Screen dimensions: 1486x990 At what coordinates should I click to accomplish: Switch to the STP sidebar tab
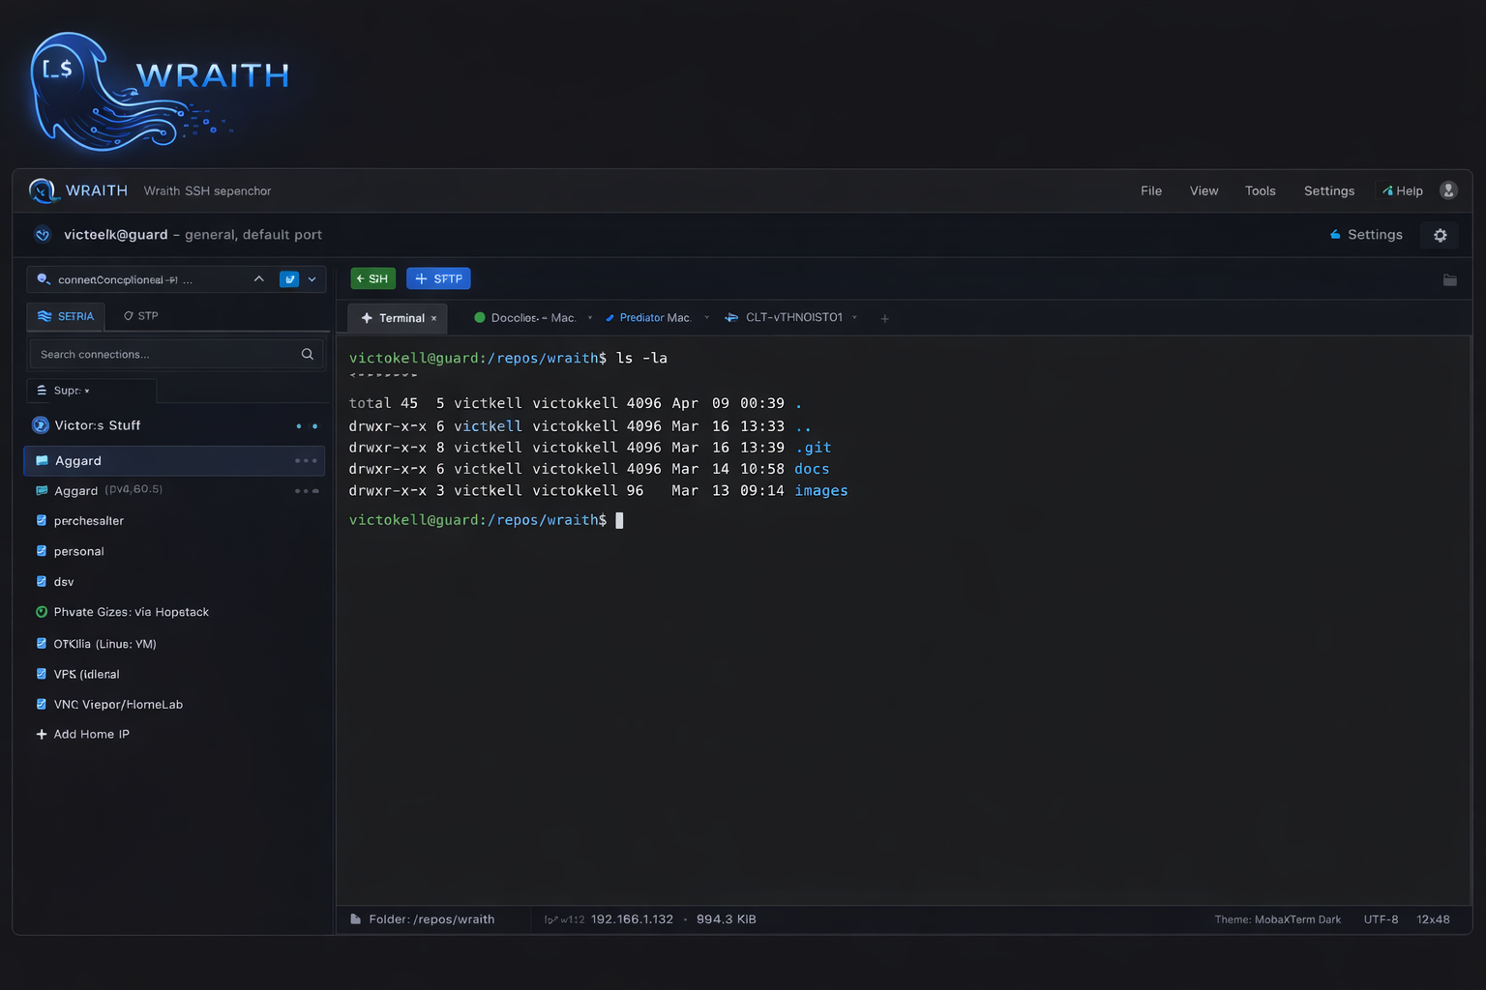pyautogui.click(x=141, y=316)
